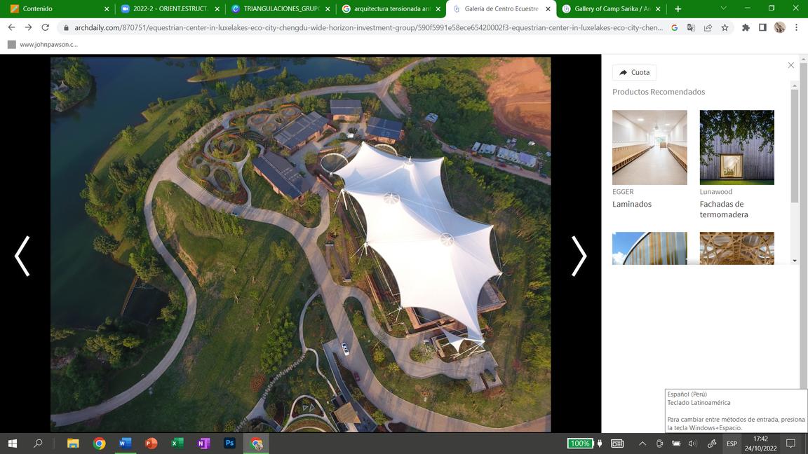Bookmark this page with the star icon
808x454 pixels.
click(x=725, y=28)
